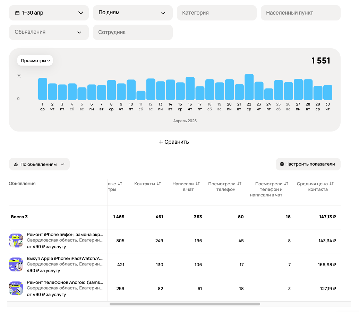
Task: Expand the По объявлениям breakdown selector
Action: pyautogui.click(x=40, y=164)
